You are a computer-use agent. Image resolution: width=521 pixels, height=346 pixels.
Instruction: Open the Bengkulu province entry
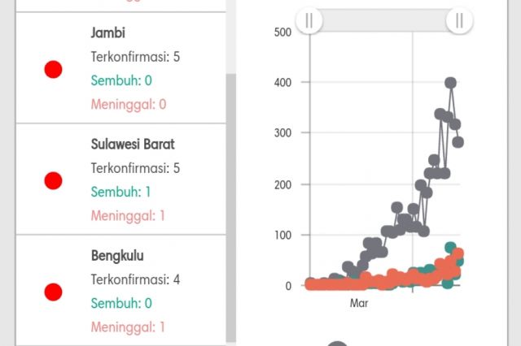(x=117, y=256)
